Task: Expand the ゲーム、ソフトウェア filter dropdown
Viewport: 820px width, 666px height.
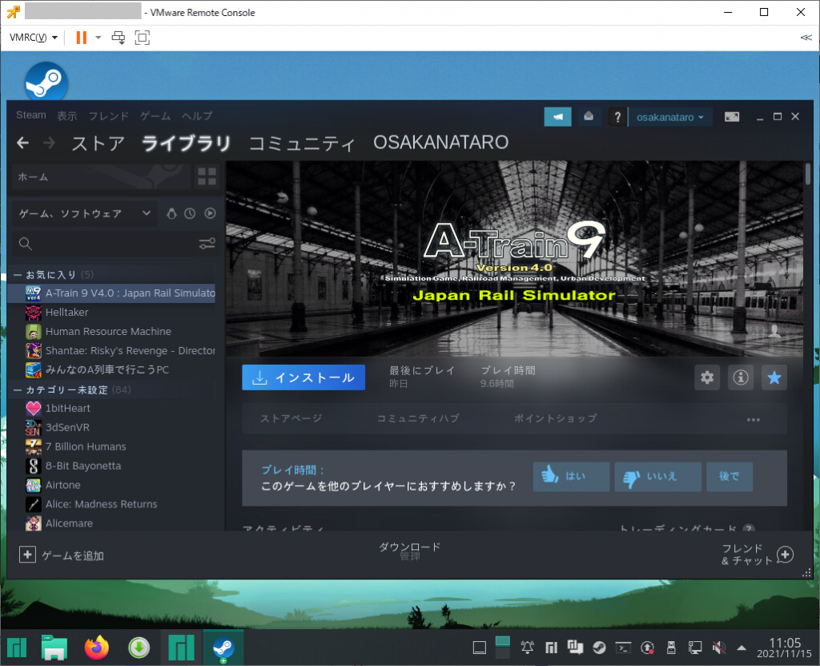Action: pos(84,213)
